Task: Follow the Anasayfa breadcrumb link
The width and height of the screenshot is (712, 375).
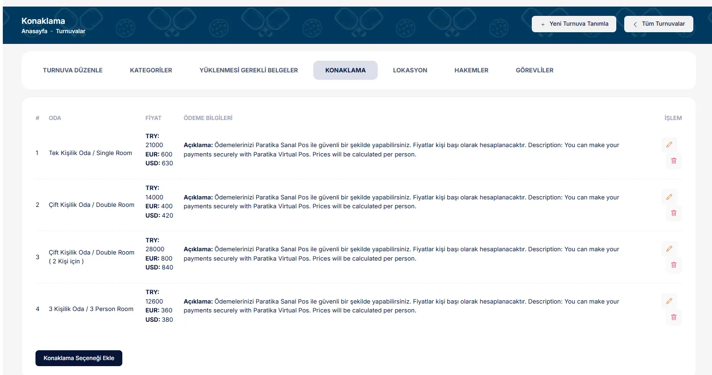Action: pos(35,31)
